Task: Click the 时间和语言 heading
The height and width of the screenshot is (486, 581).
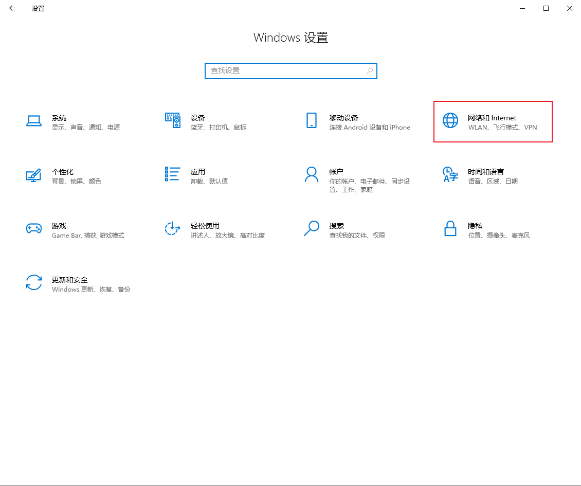Action: (486, 172)
